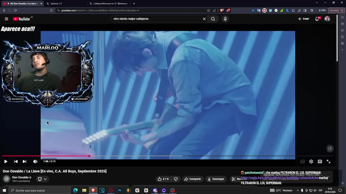
Task: Toggle subtitles on the video player
Action: pos(302,161)
